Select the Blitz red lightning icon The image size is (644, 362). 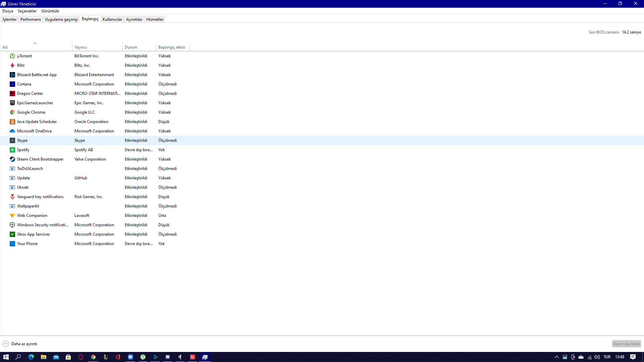12,65
